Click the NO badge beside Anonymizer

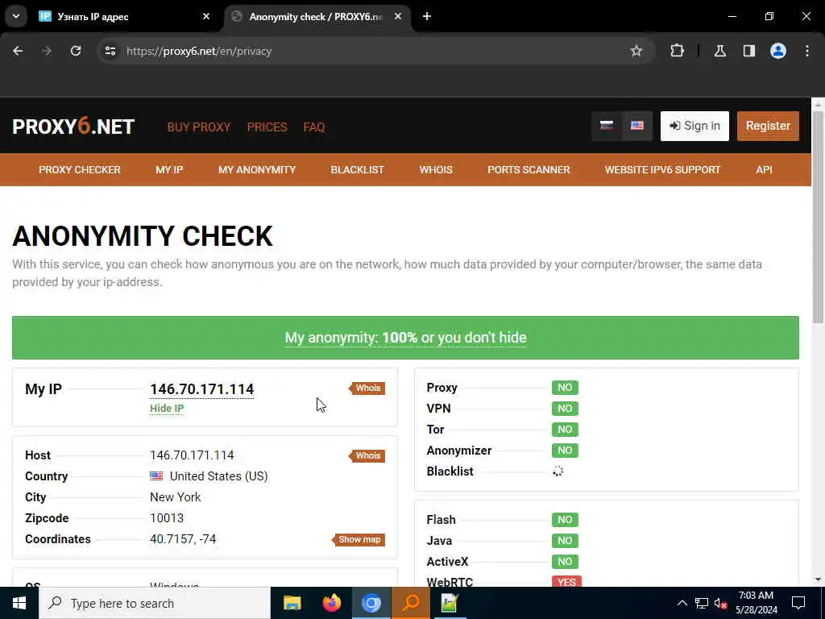pyautogui.click(x=565, y=451)
